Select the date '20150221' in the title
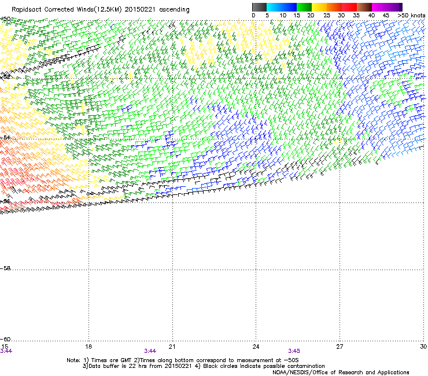 (x=140, y=10)
